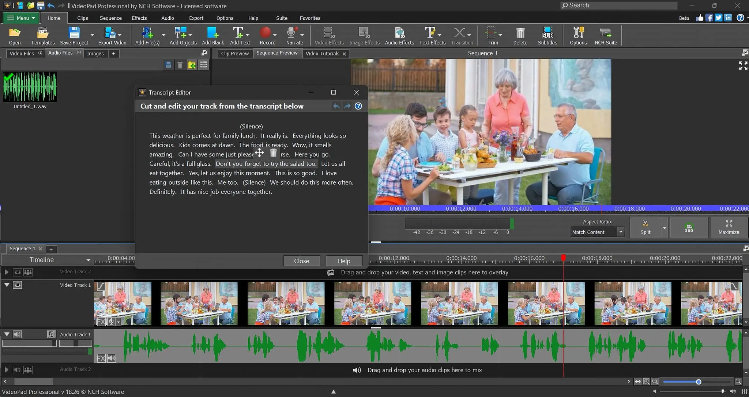Click Save Project in the toolbar

pyautogui.click(x=74, y=36)
